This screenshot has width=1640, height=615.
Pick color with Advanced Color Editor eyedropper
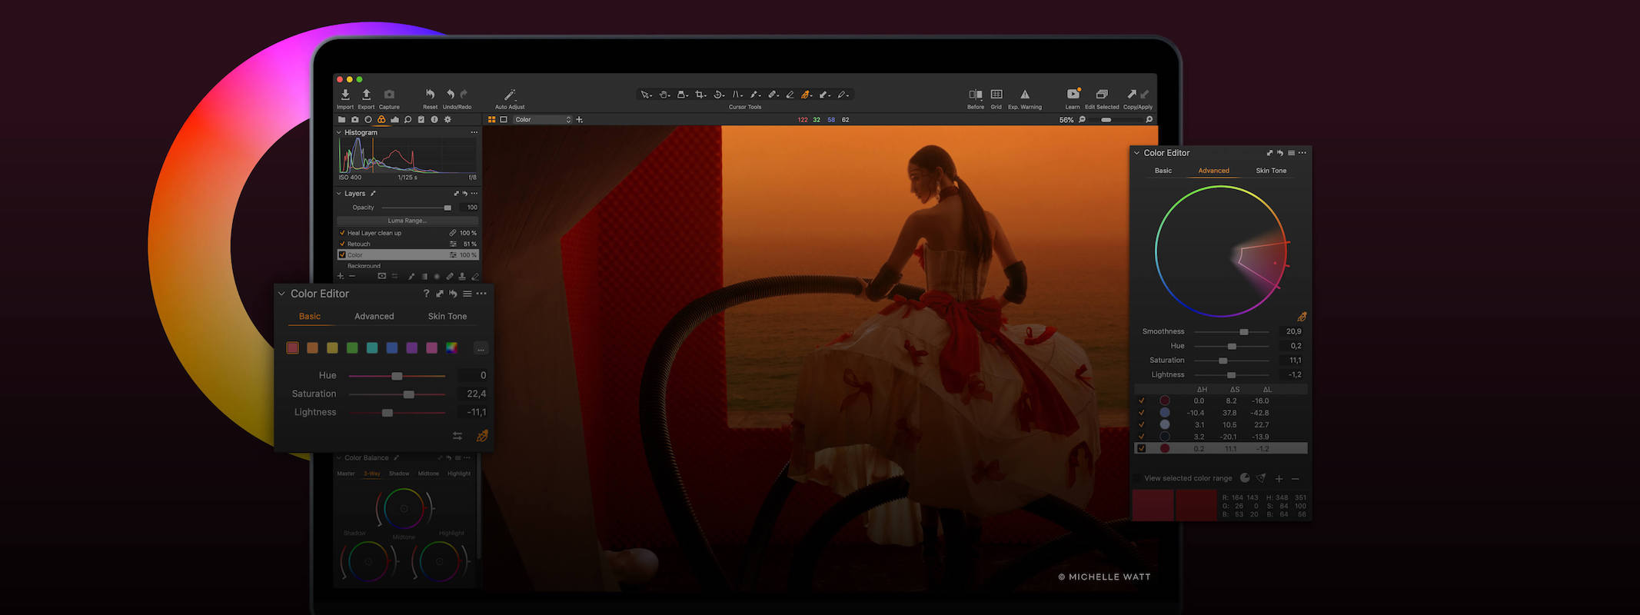pyautogui.click(x=1302, y=317)
